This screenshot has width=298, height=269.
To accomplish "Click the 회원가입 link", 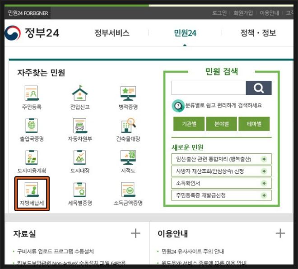I will pos(243,13).
